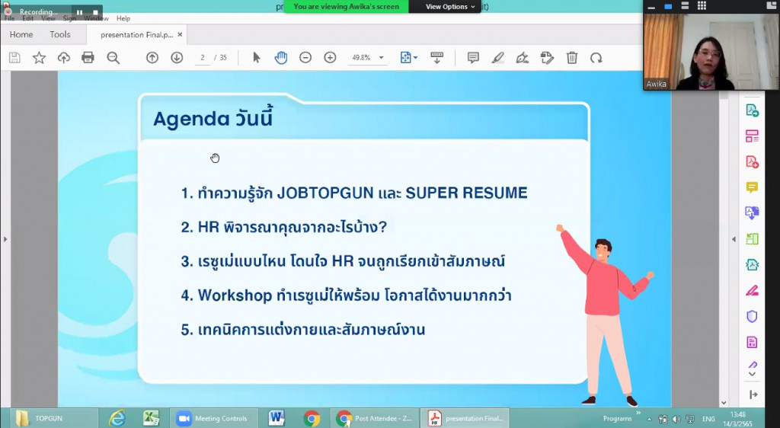
Task: Go to the next page arrow
Action: click(177, 58)
